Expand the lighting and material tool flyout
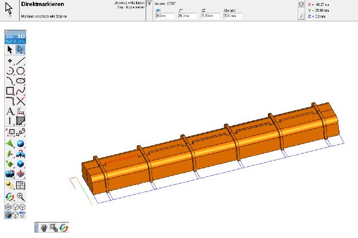 (9, 186)
